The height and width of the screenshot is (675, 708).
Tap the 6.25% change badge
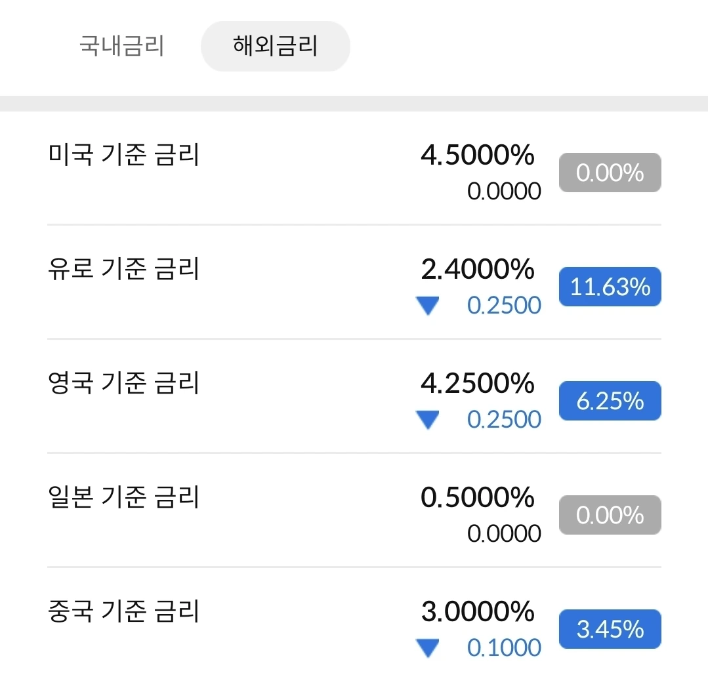click(x=610, y=401)
